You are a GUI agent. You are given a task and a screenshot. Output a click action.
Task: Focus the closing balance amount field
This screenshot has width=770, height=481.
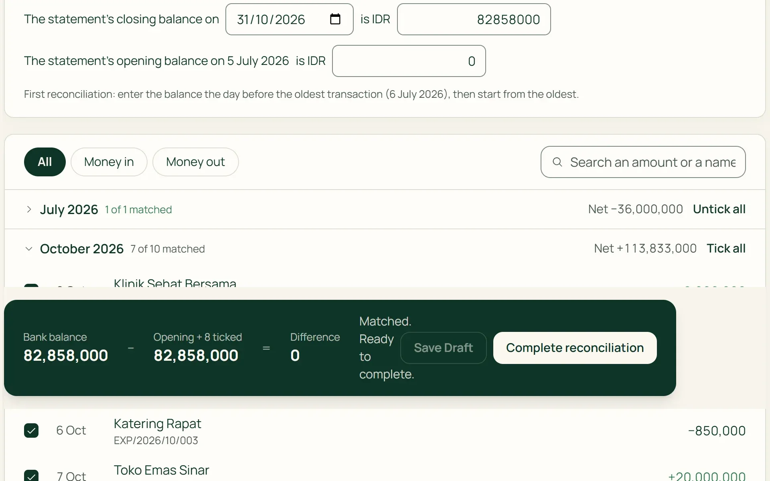point(474,19)
